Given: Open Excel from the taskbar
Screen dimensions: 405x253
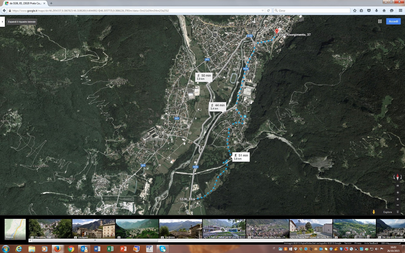Looking at the screenshot, I should [x=110, y=249].
